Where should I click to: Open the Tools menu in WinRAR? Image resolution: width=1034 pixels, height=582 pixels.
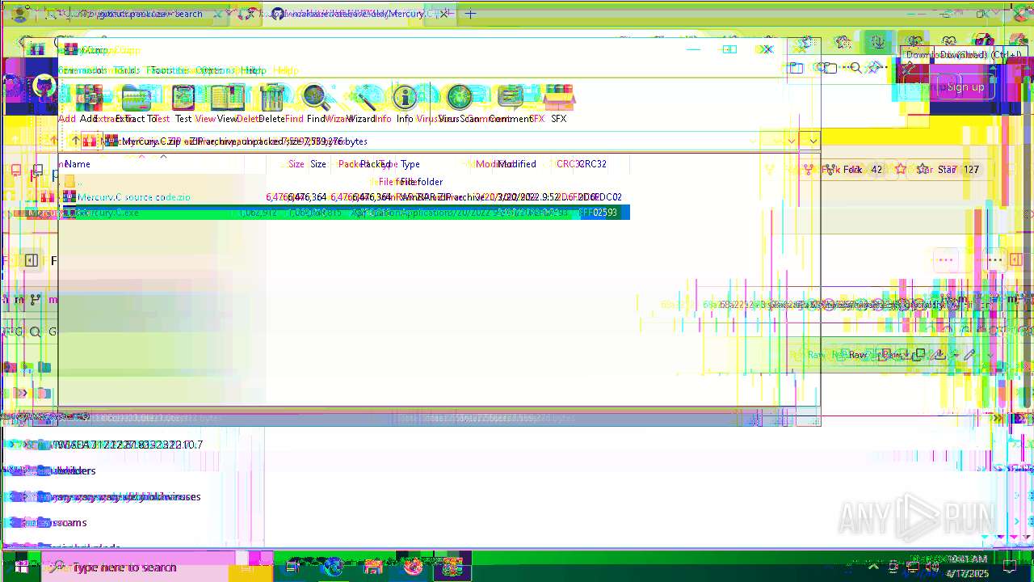(126, 70)
